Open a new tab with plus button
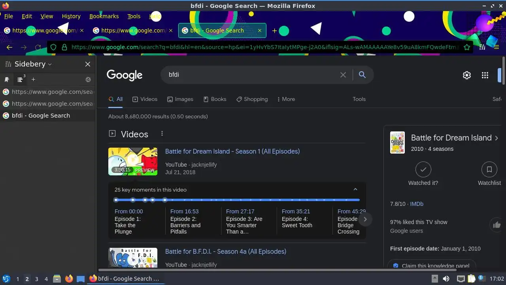Image resolution: width=506 pixels, height=285 pixels. pos(274,30)
